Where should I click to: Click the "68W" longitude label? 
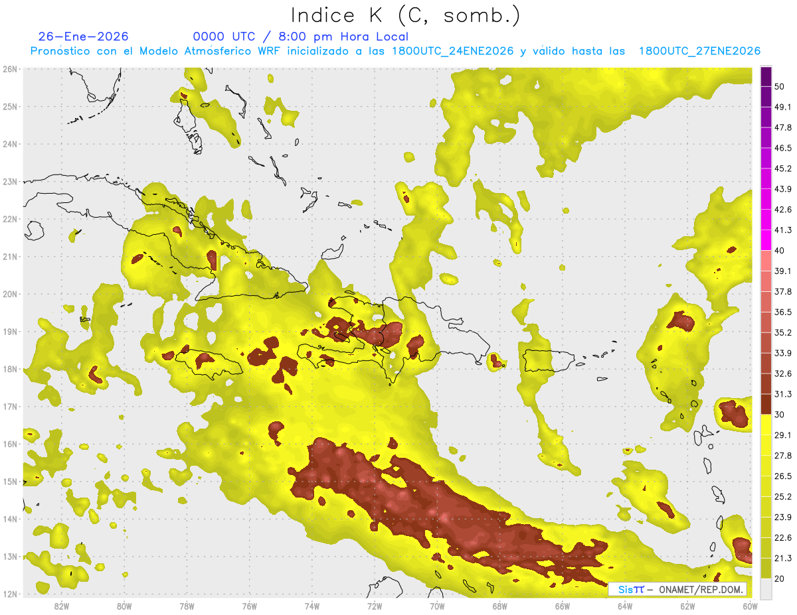[x=500, y=606]
